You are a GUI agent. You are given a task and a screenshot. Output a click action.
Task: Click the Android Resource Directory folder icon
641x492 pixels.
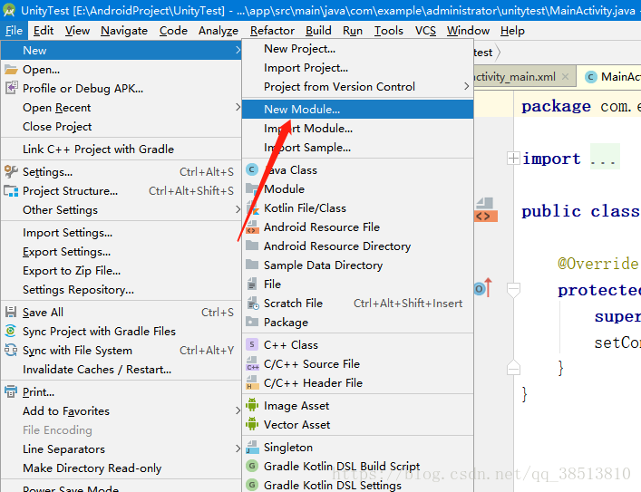point(252,246)
